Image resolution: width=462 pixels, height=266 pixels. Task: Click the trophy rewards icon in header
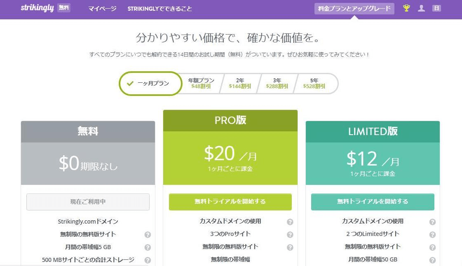[x=406, y=8]
